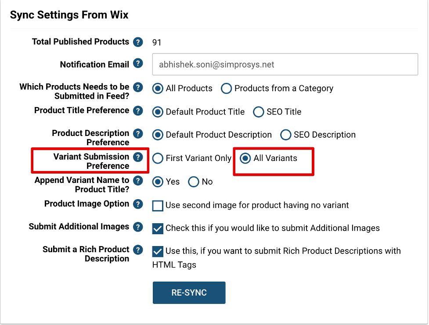Click the Notification Email input field
Viewport: 429px width, 325px height.
[285, 64]
